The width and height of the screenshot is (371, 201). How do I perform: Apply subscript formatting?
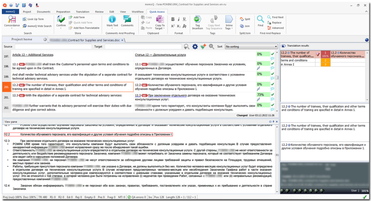click(x=179, y=26)
